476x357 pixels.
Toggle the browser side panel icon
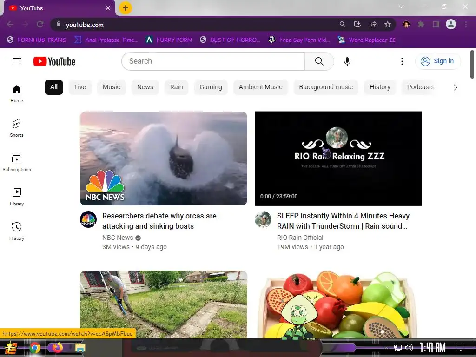pyautogui.click(x=436, y=24)
